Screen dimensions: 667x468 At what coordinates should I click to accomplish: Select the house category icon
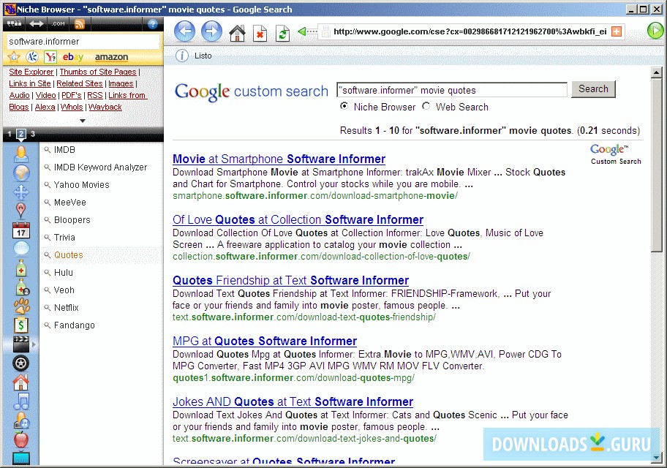[x=20, y=382]
